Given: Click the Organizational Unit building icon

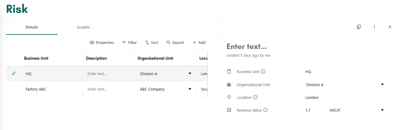Looking at the screenshot, I should point(229,85).
